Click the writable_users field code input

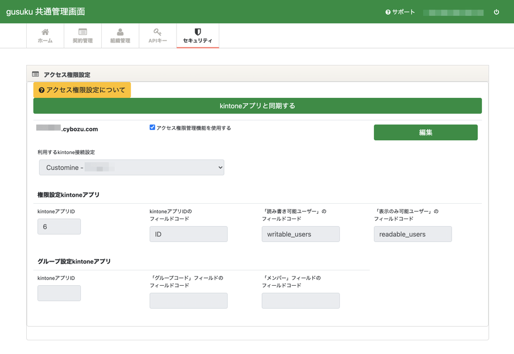coord(300,234)
